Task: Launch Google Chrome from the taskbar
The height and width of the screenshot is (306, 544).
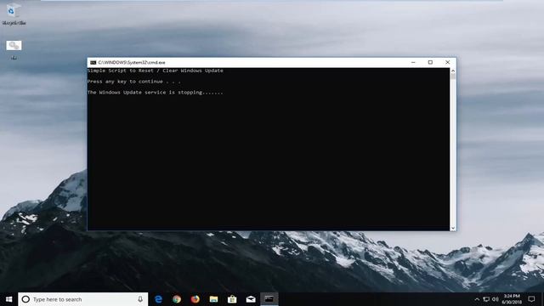Action: 177,299
